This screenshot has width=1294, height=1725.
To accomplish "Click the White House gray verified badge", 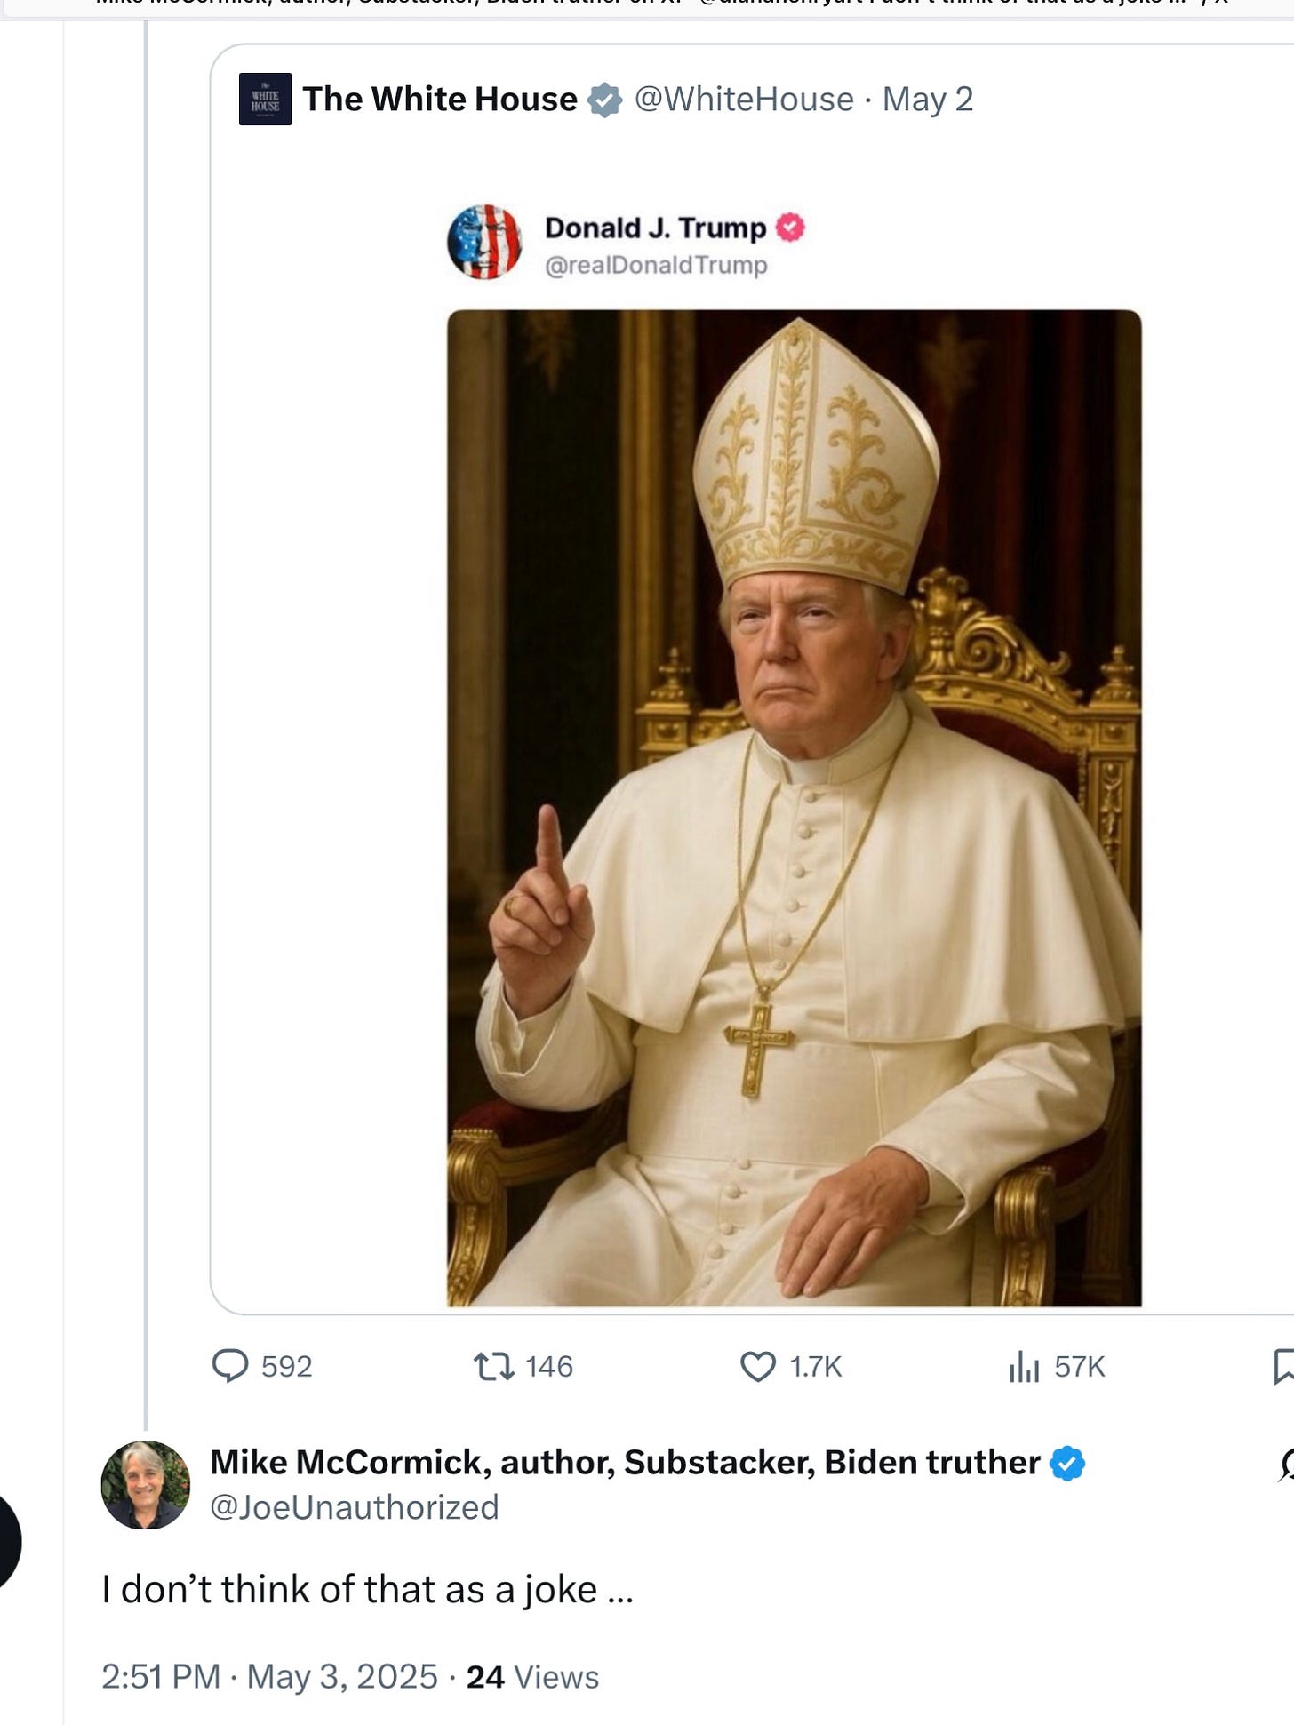I will pos(604,99).
